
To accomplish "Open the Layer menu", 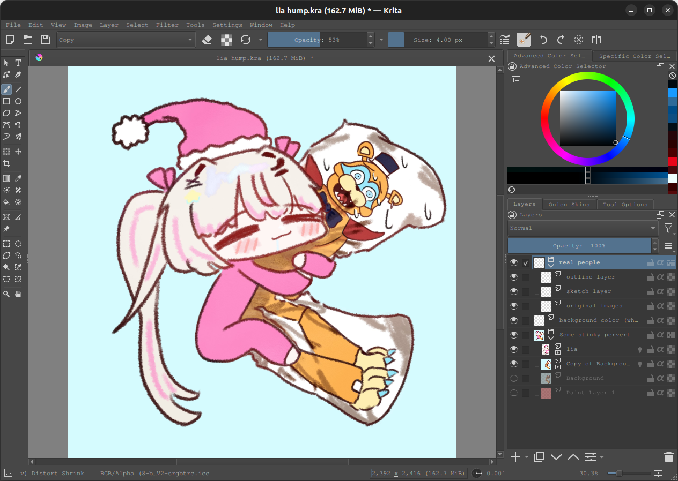I will tap(109, 25).
